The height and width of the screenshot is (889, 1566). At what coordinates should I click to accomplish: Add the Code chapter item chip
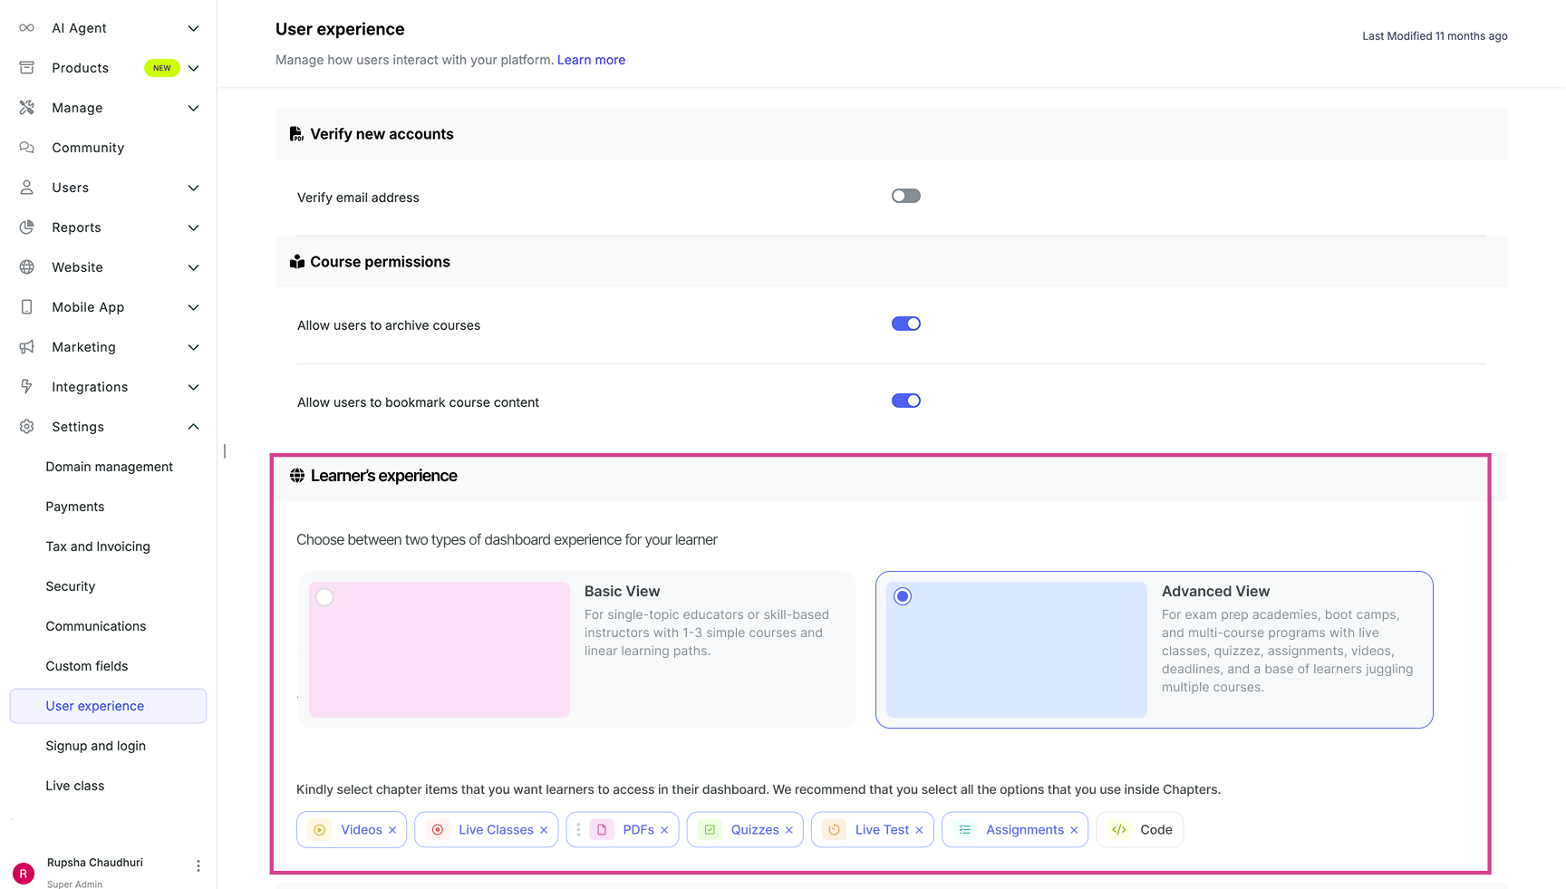(1140, 830)
